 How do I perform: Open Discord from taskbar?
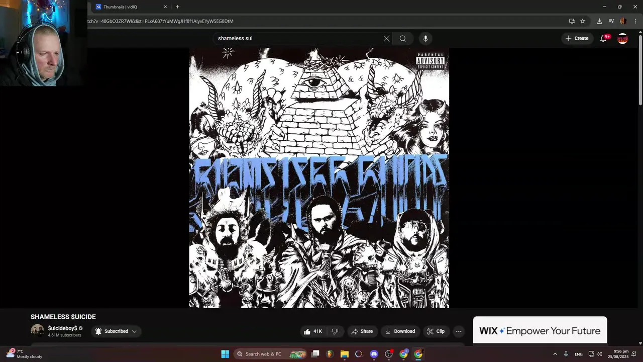point(374,354)
